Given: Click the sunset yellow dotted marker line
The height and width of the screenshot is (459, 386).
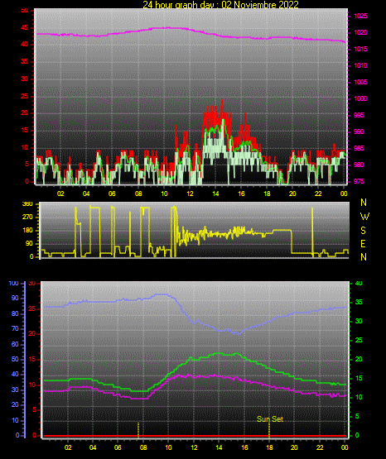Looking at the screenshot, I should [269, 430].
